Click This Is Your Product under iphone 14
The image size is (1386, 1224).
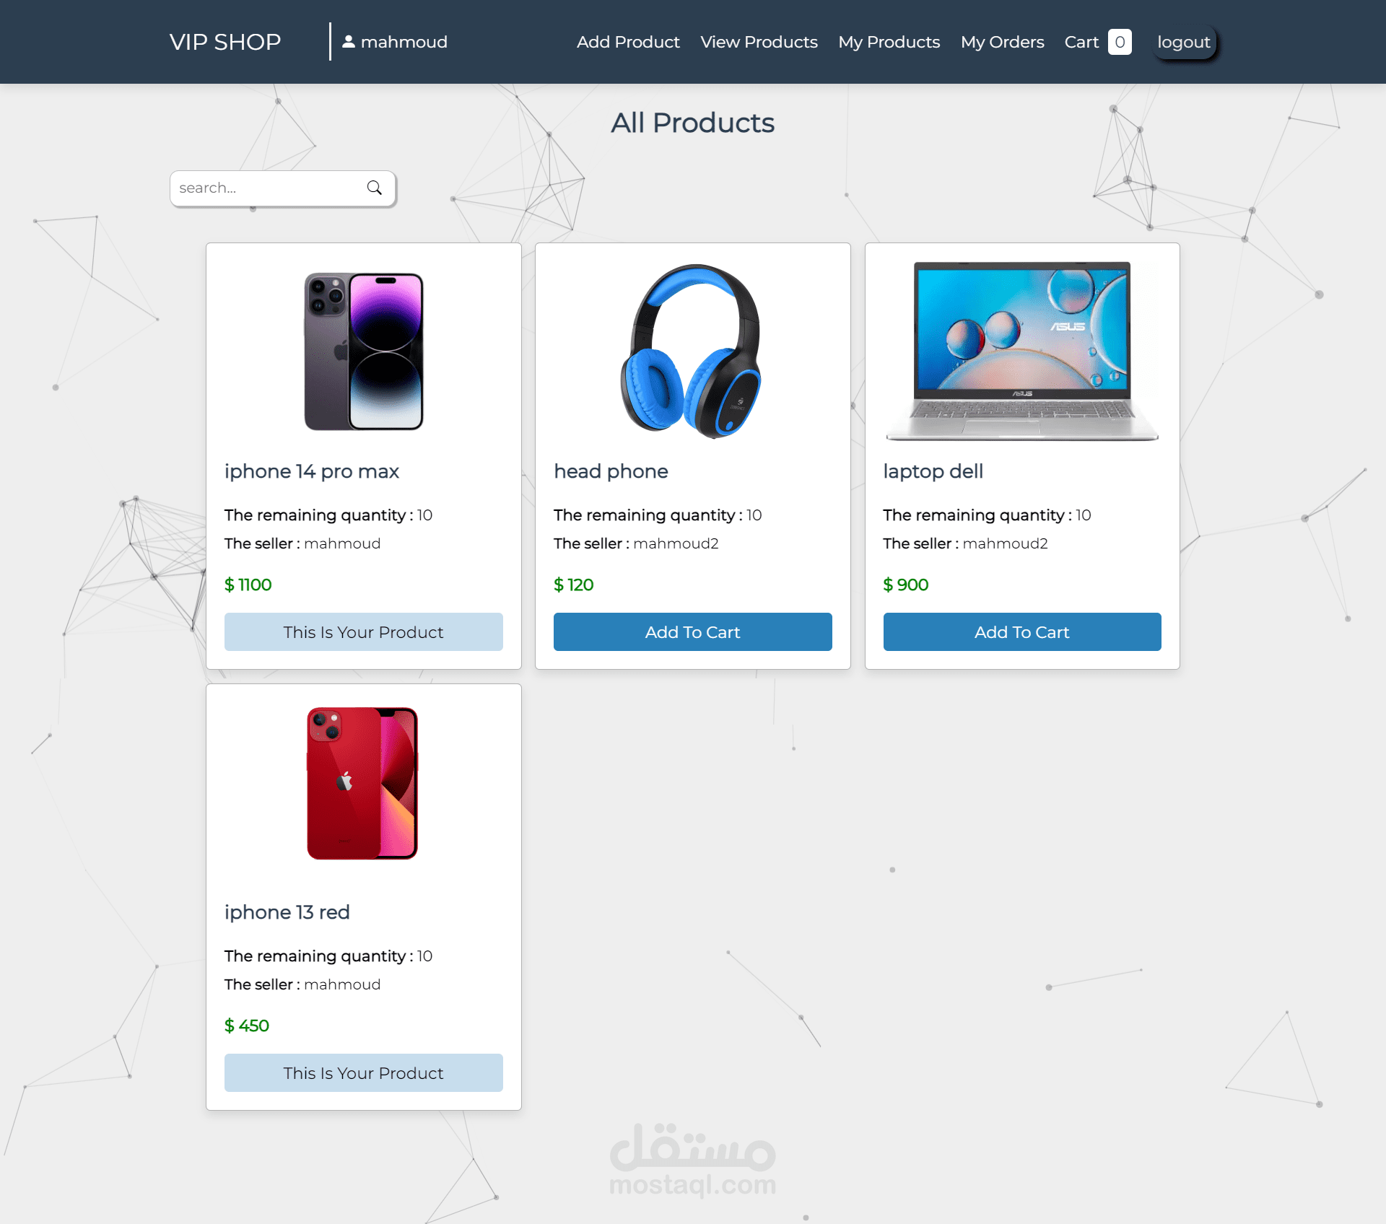tap(364, 632)
